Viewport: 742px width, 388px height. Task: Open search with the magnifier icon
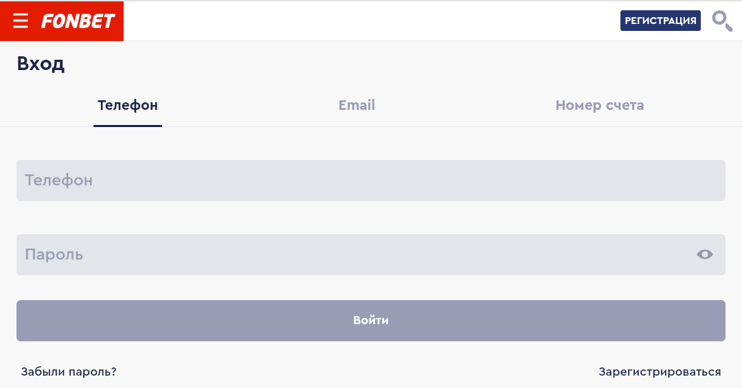tap(722, 21)
